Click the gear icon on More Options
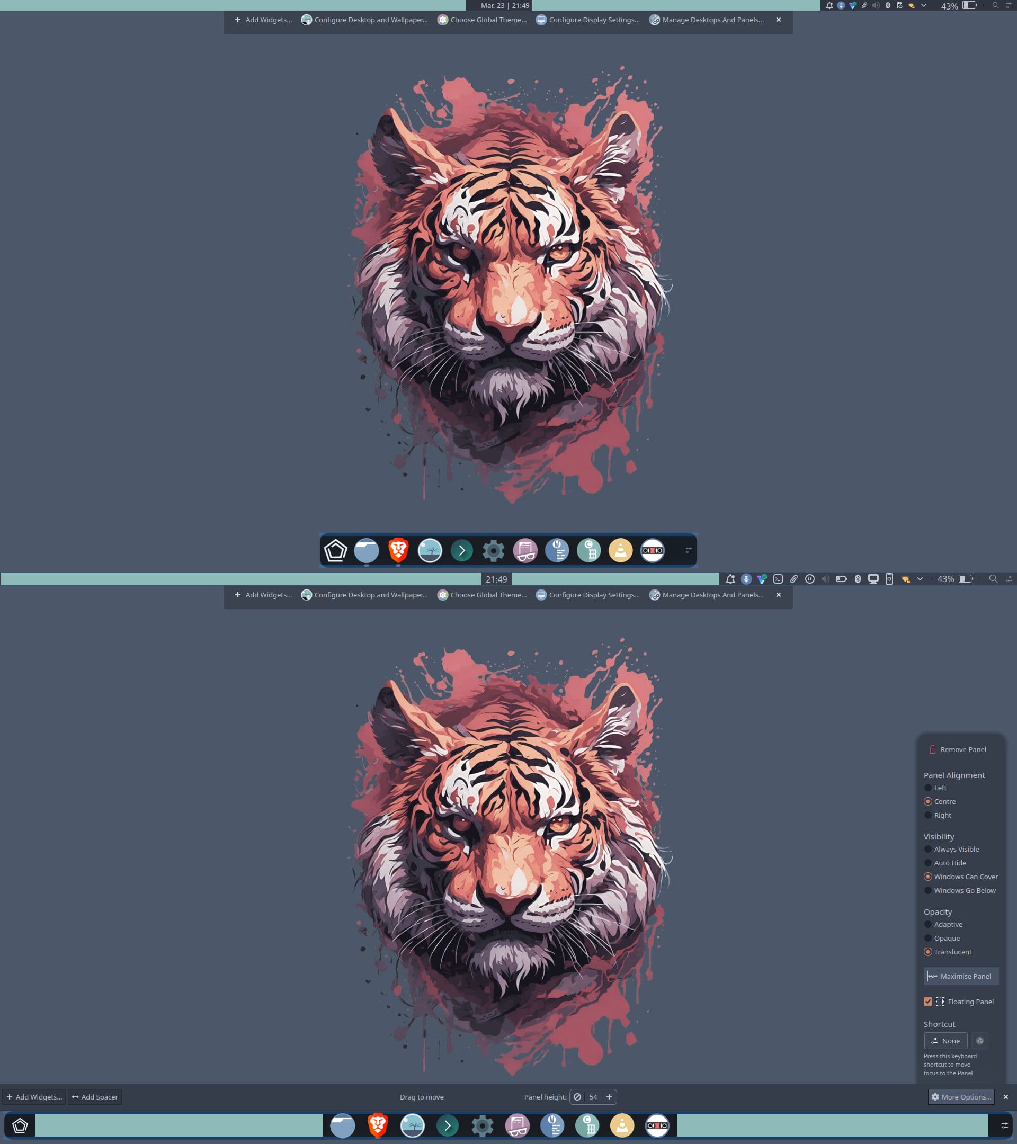1017x1144 pixels. (935, 1097)
